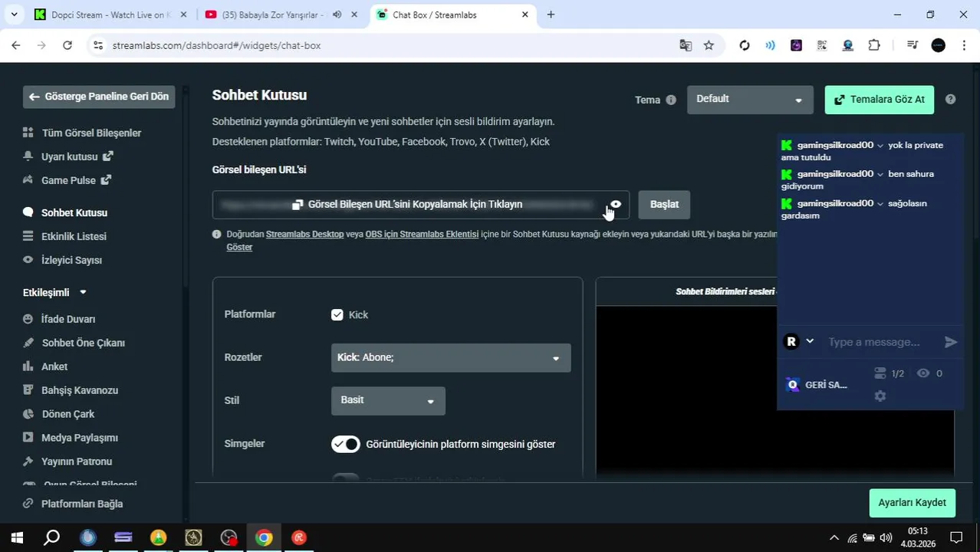Bookmark this page with the star icon
The image size is (980, 552).
click(709, 45)
